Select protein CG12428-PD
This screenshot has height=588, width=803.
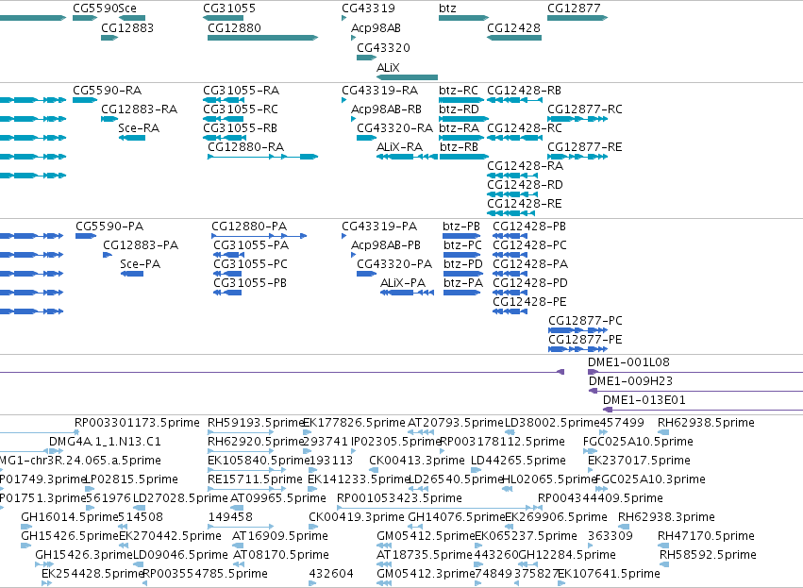[530, 283]
